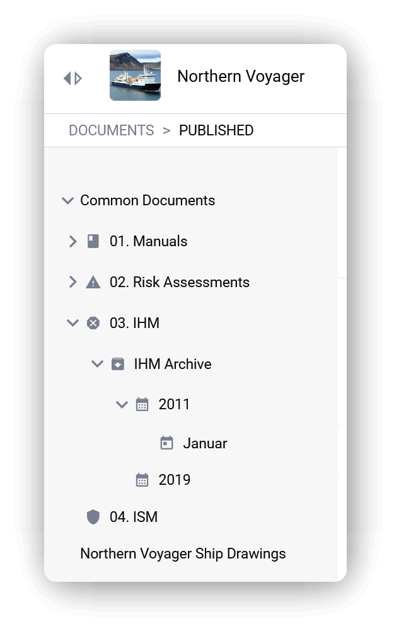This screenshot has height=629, width=394.
Task: Collapse the Common Documents section
Action: [67, 200]
